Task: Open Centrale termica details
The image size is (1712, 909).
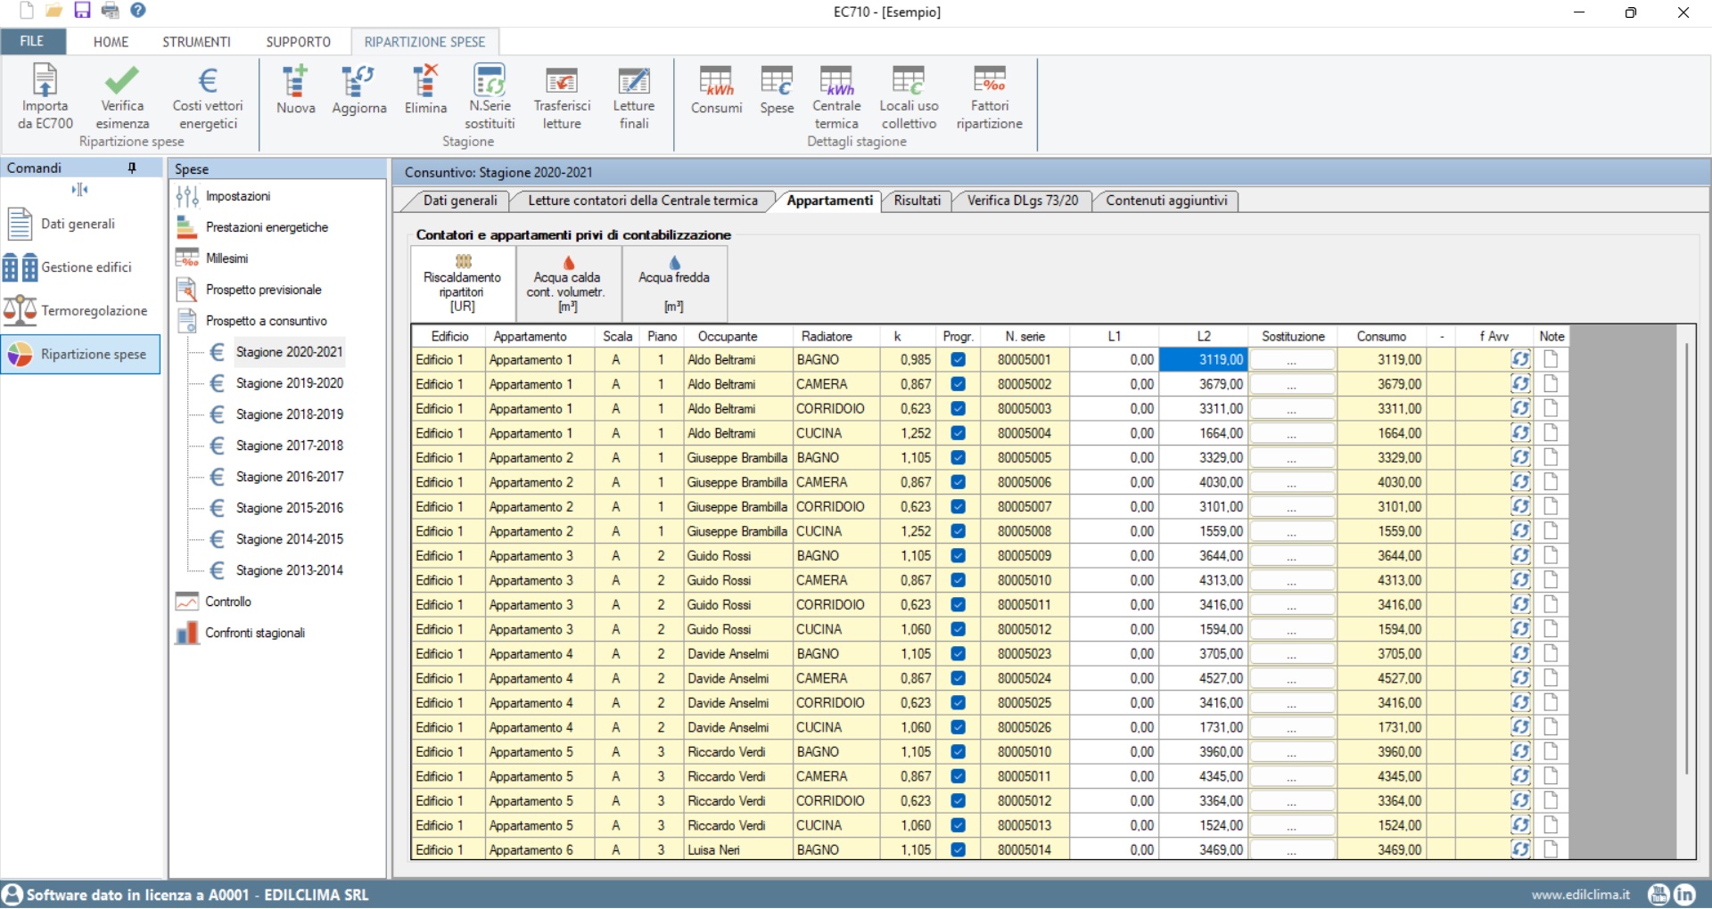Action: click(x=836, y=96)
